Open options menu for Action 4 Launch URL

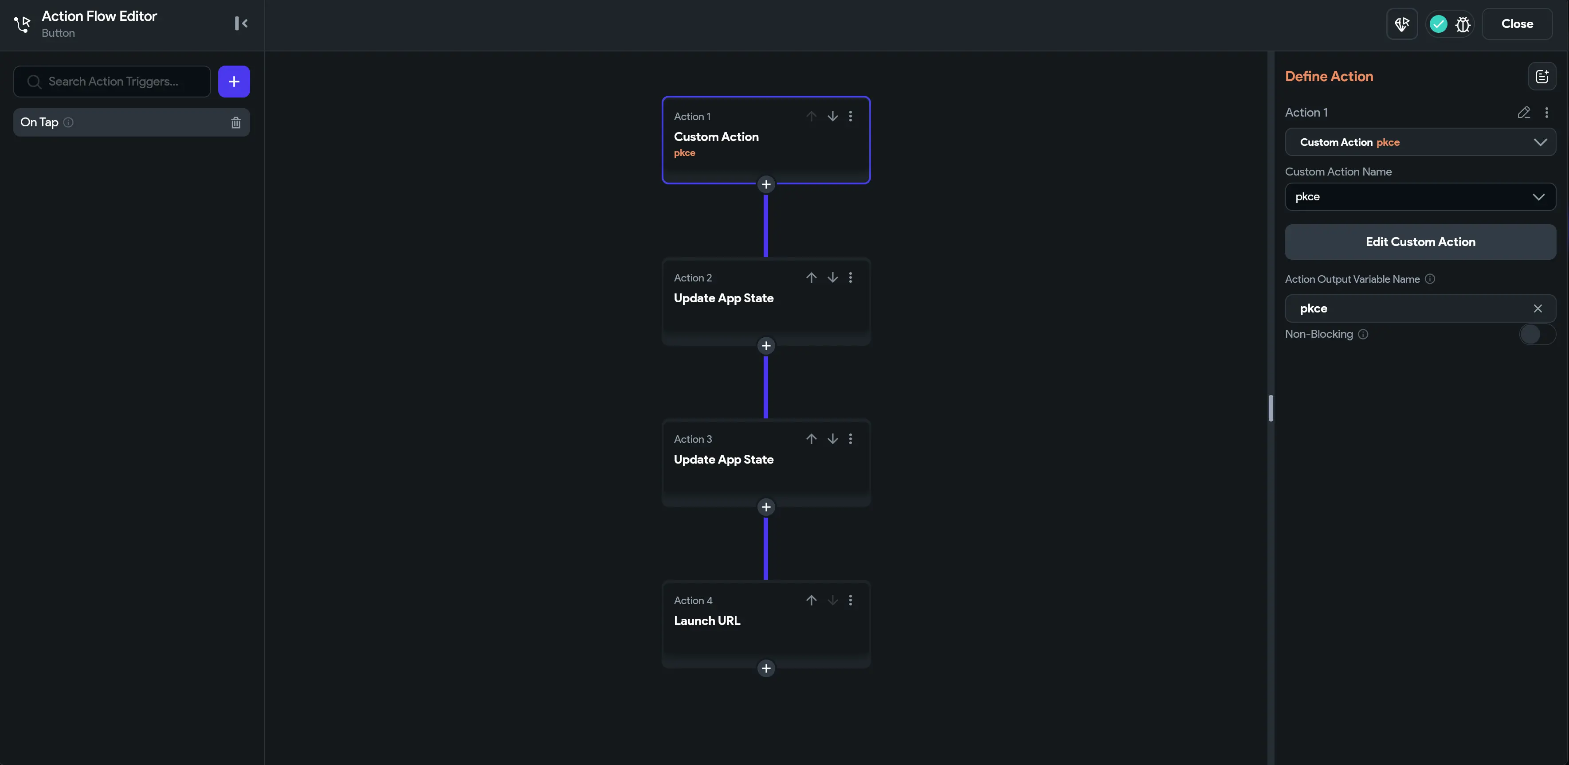(850, 600)
